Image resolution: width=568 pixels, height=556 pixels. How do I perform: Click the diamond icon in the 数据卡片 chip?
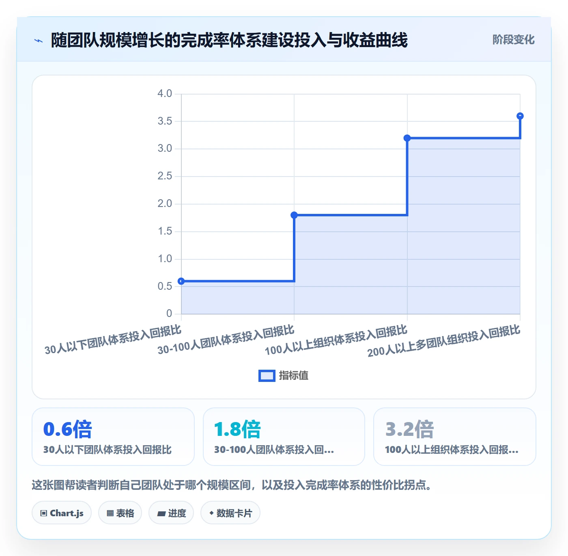pos(211,513)
